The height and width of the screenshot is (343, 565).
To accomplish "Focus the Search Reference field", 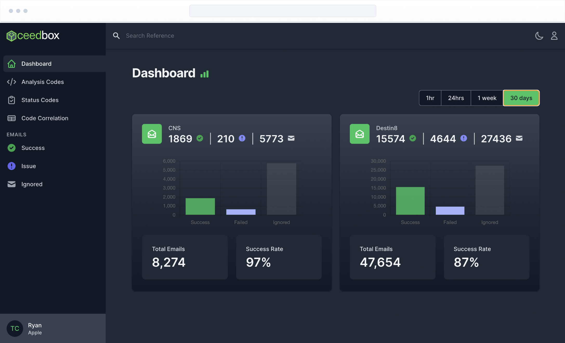I will (x=150, y=36).
